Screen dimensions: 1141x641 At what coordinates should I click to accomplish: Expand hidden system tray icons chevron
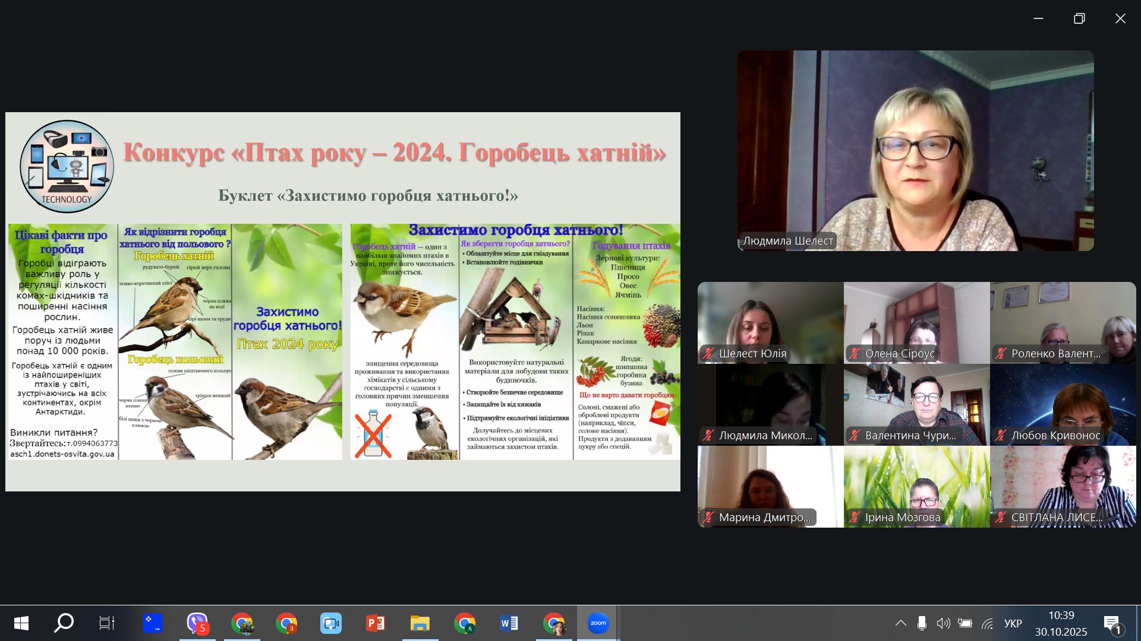(x=901, y=623)
